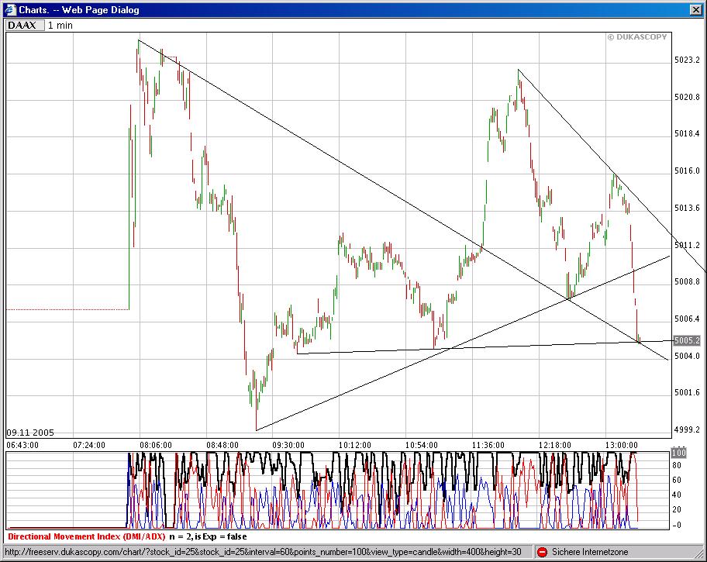The image size is (707, 562).
Task: Click the 5008.8 price axis label
Action: click(x=687, y=281)
